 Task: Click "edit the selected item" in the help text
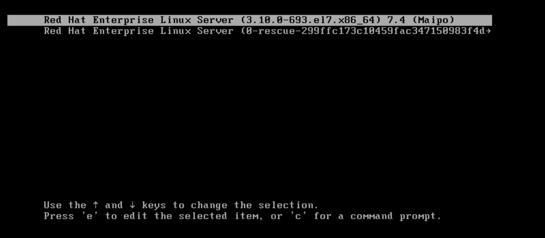(191, 216)
